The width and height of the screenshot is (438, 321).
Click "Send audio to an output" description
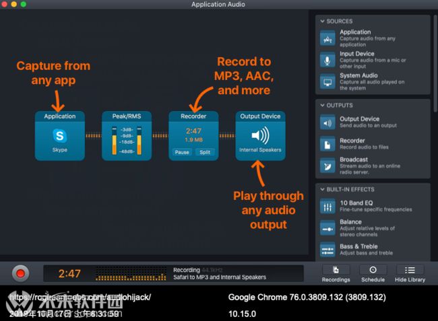click(368, 125)
